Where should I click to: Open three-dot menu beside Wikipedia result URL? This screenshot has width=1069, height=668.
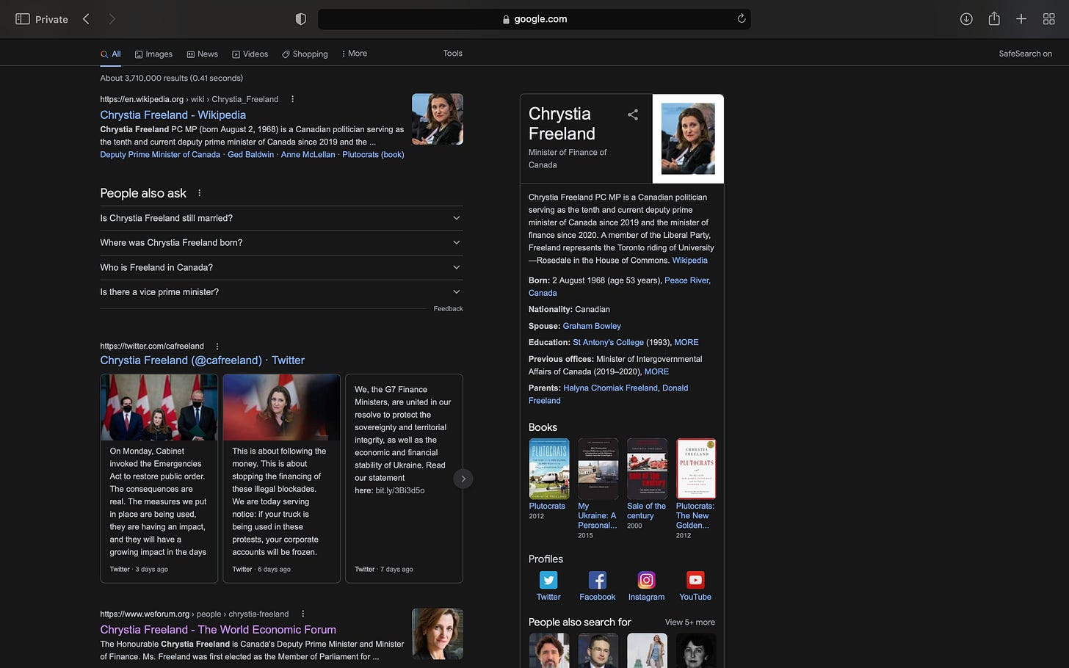tap(292, 99)
